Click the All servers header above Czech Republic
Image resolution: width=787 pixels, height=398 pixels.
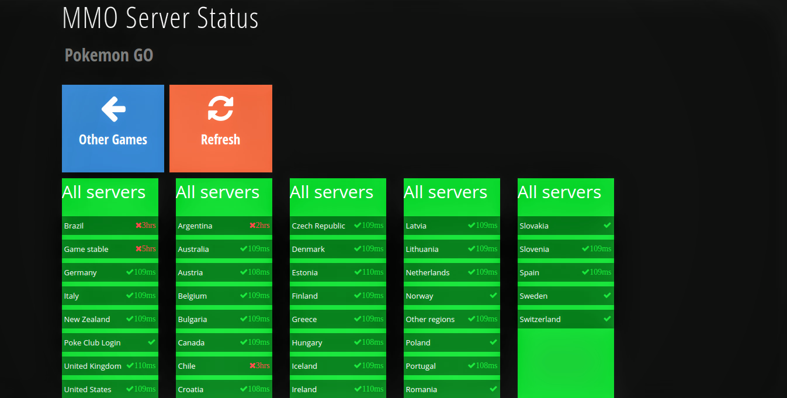[332, 192]
